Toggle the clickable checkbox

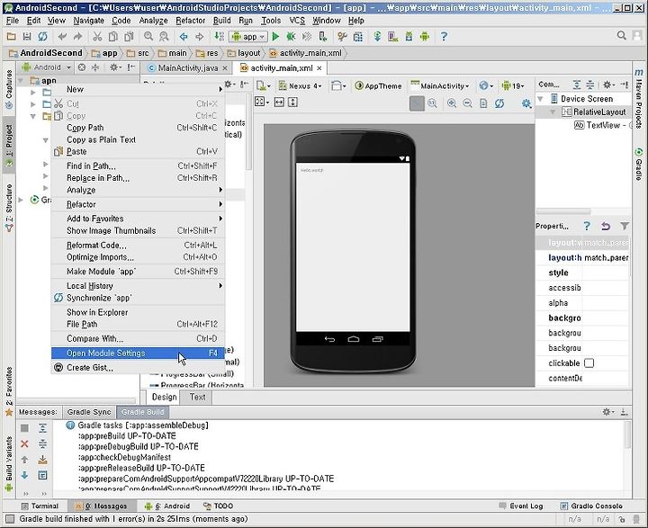coord(589,363)
